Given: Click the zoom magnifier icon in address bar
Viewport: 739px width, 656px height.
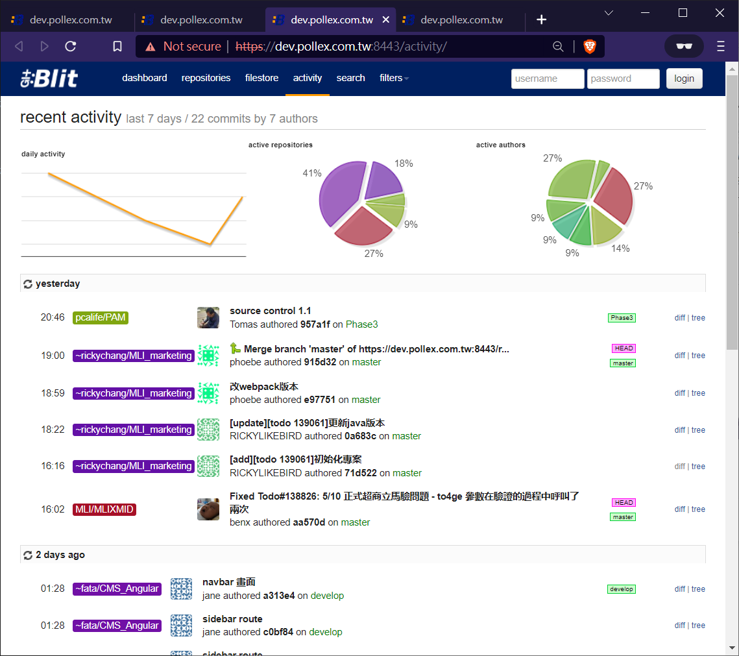Looking at the screenshot, I should pos(558,46).
